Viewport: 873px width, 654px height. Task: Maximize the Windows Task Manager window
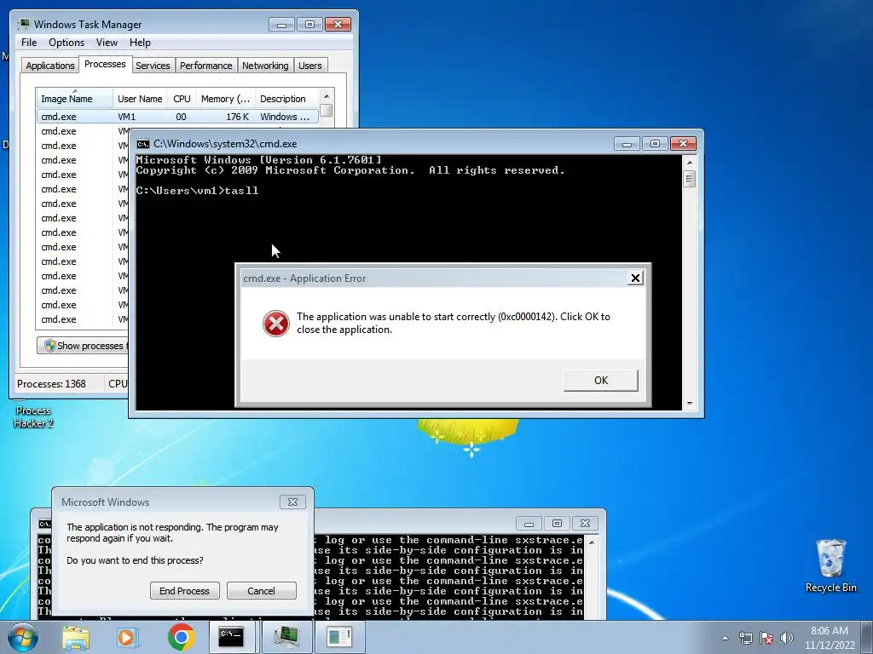click(309, 25)
